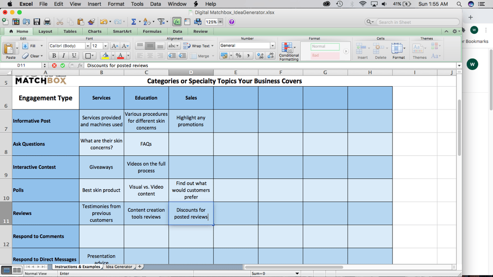Open the abc text orientation dropdown
493x277 pixels.
click(173, 46)
